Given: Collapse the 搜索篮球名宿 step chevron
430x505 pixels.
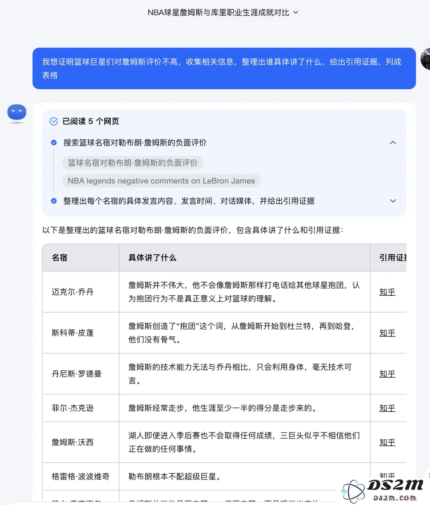Looking at the screenshot, I should (393, 142).
